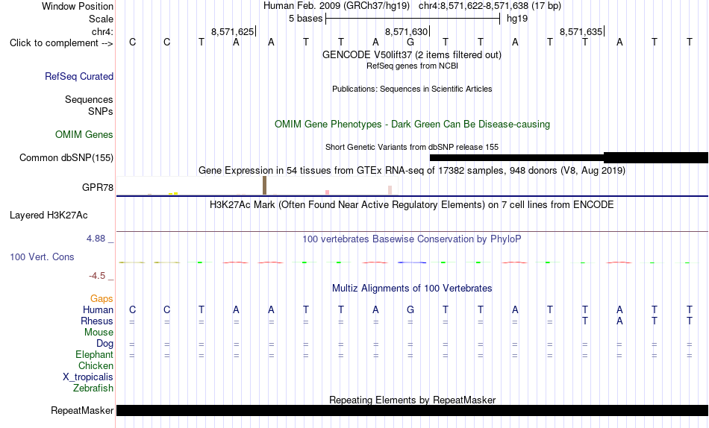The height and width of the screenshot is (428, 709).
Task: Select the RefSeq Curated track label
Action: [x=78, y=76]
